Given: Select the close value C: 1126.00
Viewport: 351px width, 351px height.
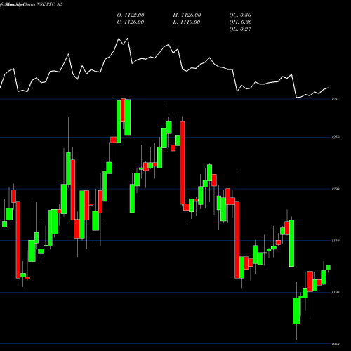Looking at the screenshot, I should (x=131, y=22).
